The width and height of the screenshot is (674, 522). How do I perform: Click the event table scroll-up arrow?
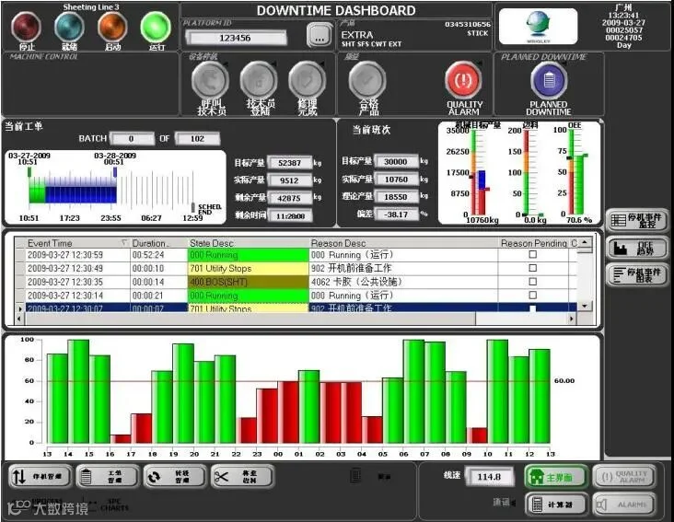point(584,243)
